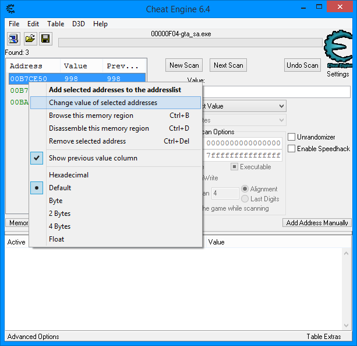Click the open folder toolbar icon

click(x=30, y=39)
